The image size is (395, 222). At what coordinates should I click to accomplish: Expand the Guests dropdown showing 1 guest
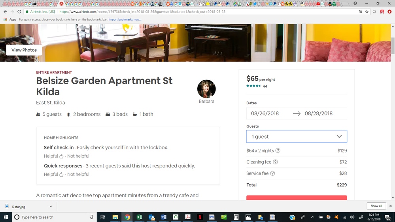(297, 136)
